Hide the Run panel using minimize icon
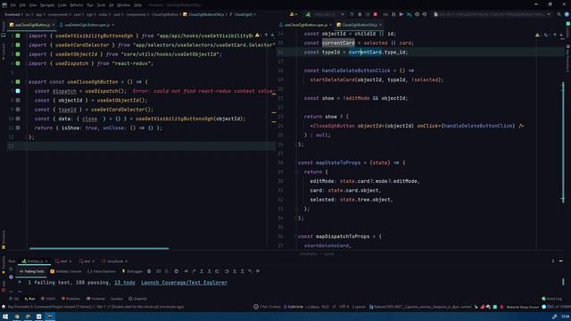The width and height of the screenshot is (571, 321). 561,261
